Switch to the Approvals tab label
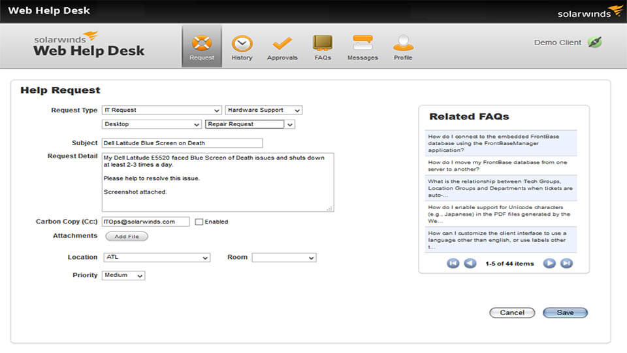The height and width of the screenshot is (353, 627). 282,58
